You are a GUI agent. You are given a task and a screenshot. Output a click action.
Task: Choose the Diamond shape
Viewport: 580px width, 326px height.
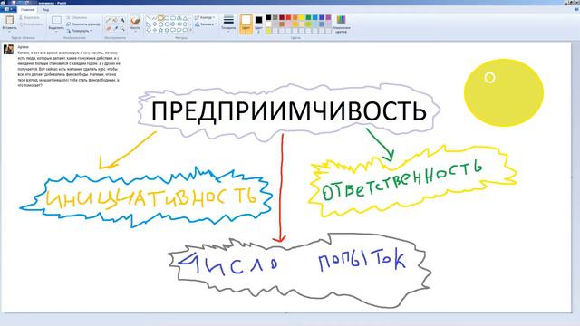click(155, 24)
